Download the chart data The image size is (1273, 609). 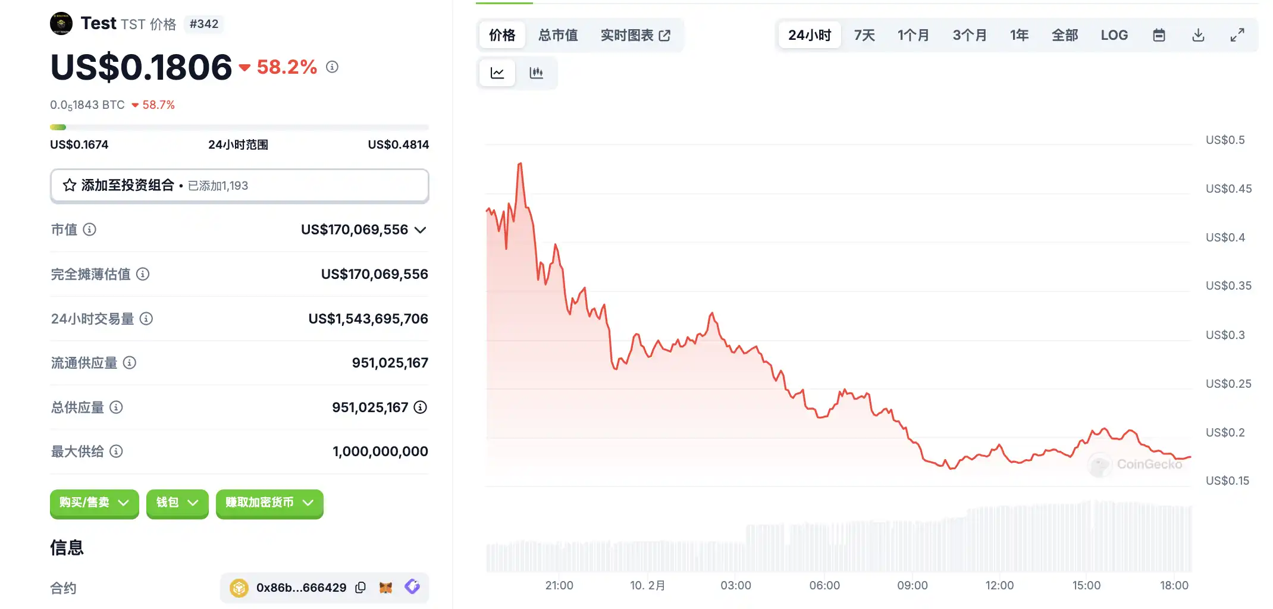[1198, 35]
